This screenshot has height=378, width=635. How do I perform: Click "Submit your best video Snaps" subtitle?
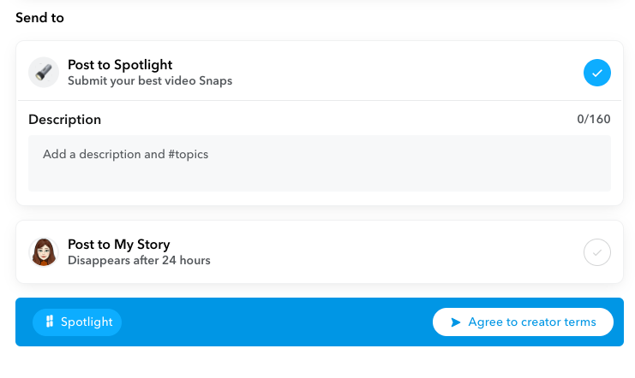click(x=150, y=81)
